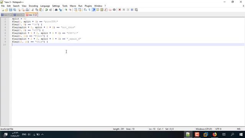Click empty line 10 in editor

pyautogui.click(x=128, y=44)
